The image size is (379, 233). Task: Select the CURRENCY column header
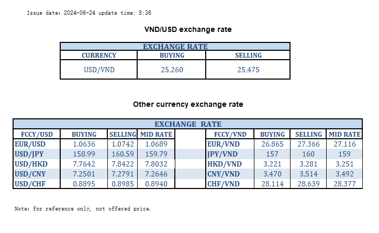pos(99,55)
